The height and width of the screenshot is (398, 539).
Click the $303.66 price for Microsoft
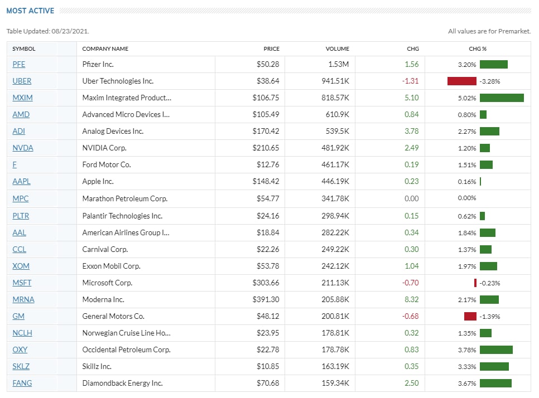pos(266,283)
